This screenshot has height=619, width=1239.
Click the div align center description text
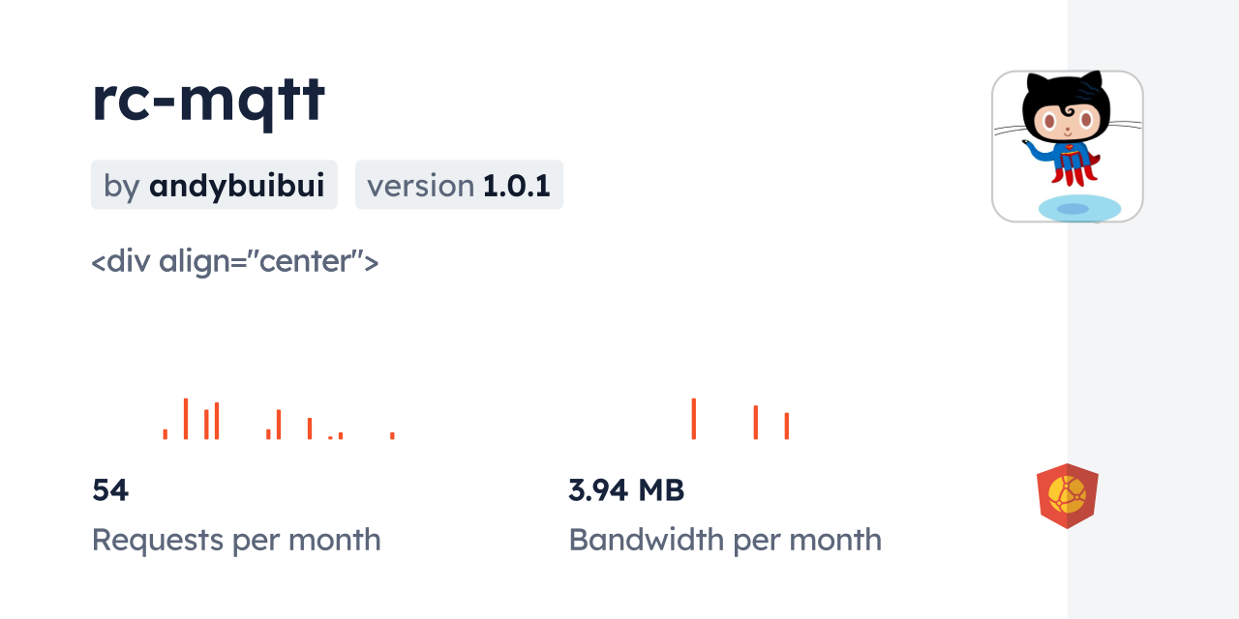(x=234, y=261)
